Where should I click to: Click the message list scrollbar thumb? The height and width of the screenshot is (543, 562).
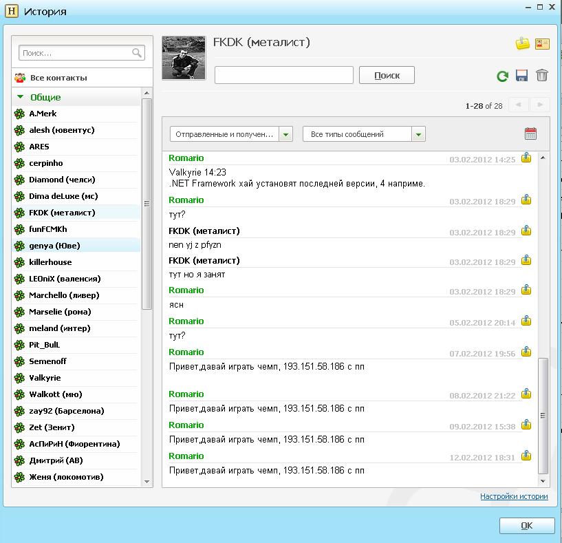543,416
